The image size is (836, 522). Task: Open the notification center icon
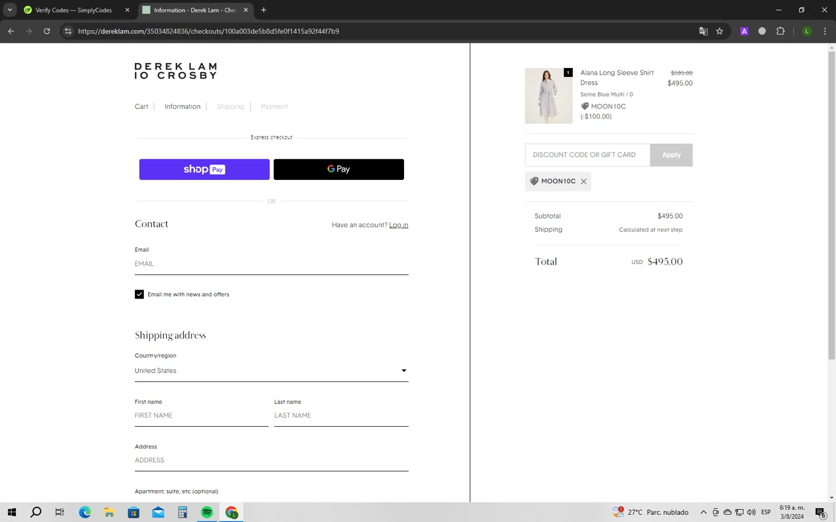coord(820,513)
